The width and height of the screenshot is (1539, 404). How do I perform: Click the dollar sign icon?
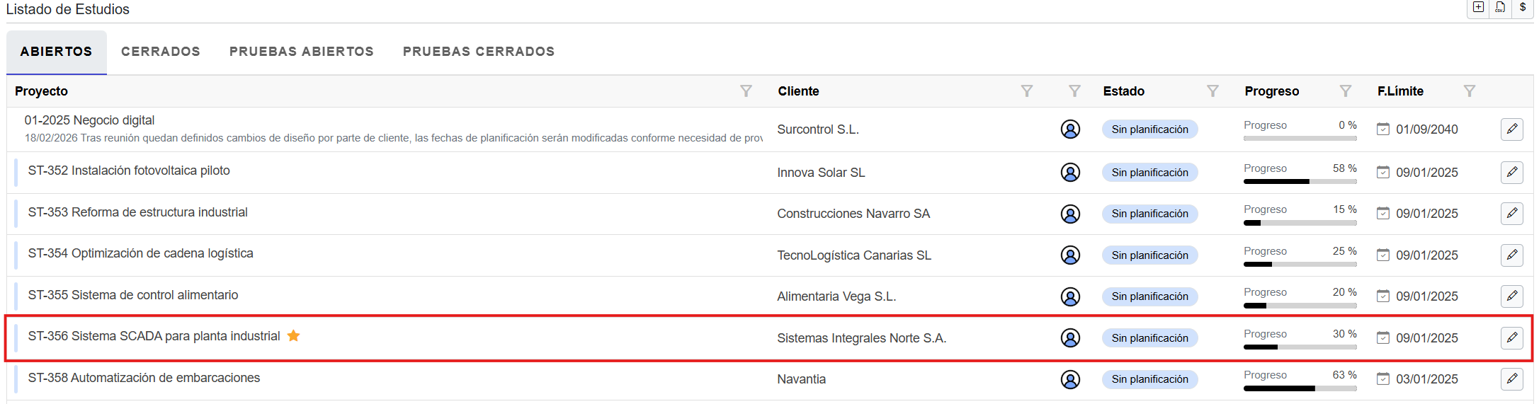point(1522,7)
